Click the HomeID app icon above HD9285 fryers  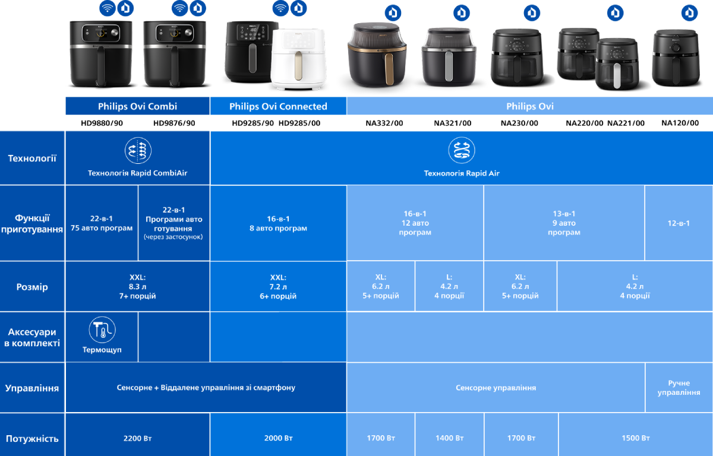(299, 8)
